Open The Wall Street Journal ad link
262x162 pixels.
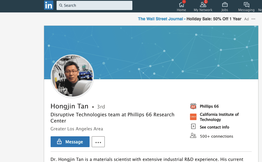point(160,19)
